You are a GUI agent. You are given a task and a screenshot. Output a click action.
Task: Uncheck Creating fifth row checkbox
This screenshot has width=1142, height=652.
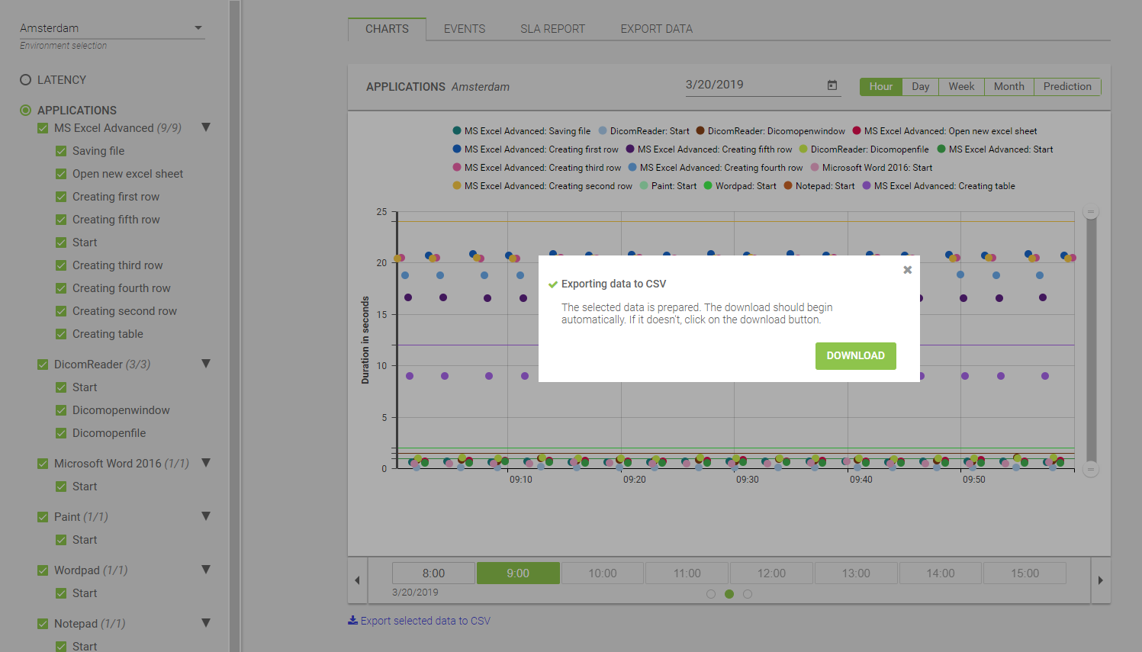point(61,220)
